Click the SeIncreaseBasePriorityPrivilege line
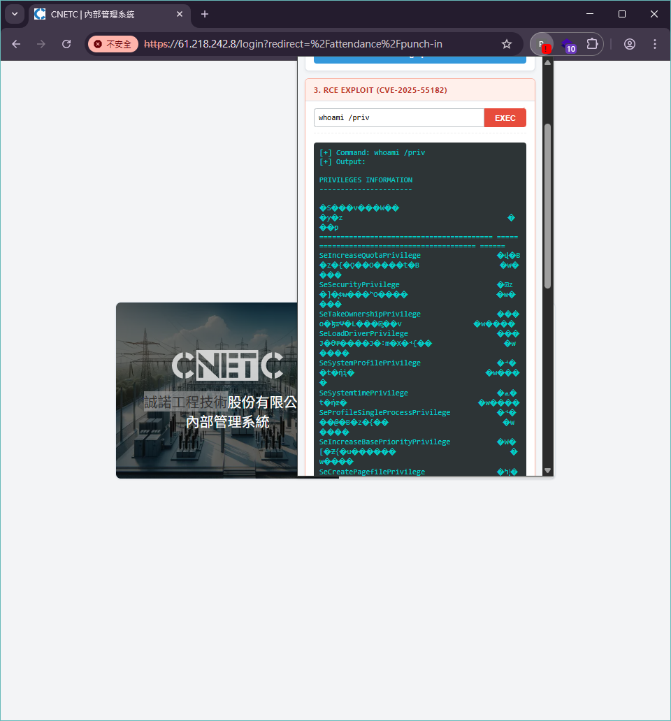Viewport: 671px width, 721px height. pyautogui.click(x=384, y=442)
